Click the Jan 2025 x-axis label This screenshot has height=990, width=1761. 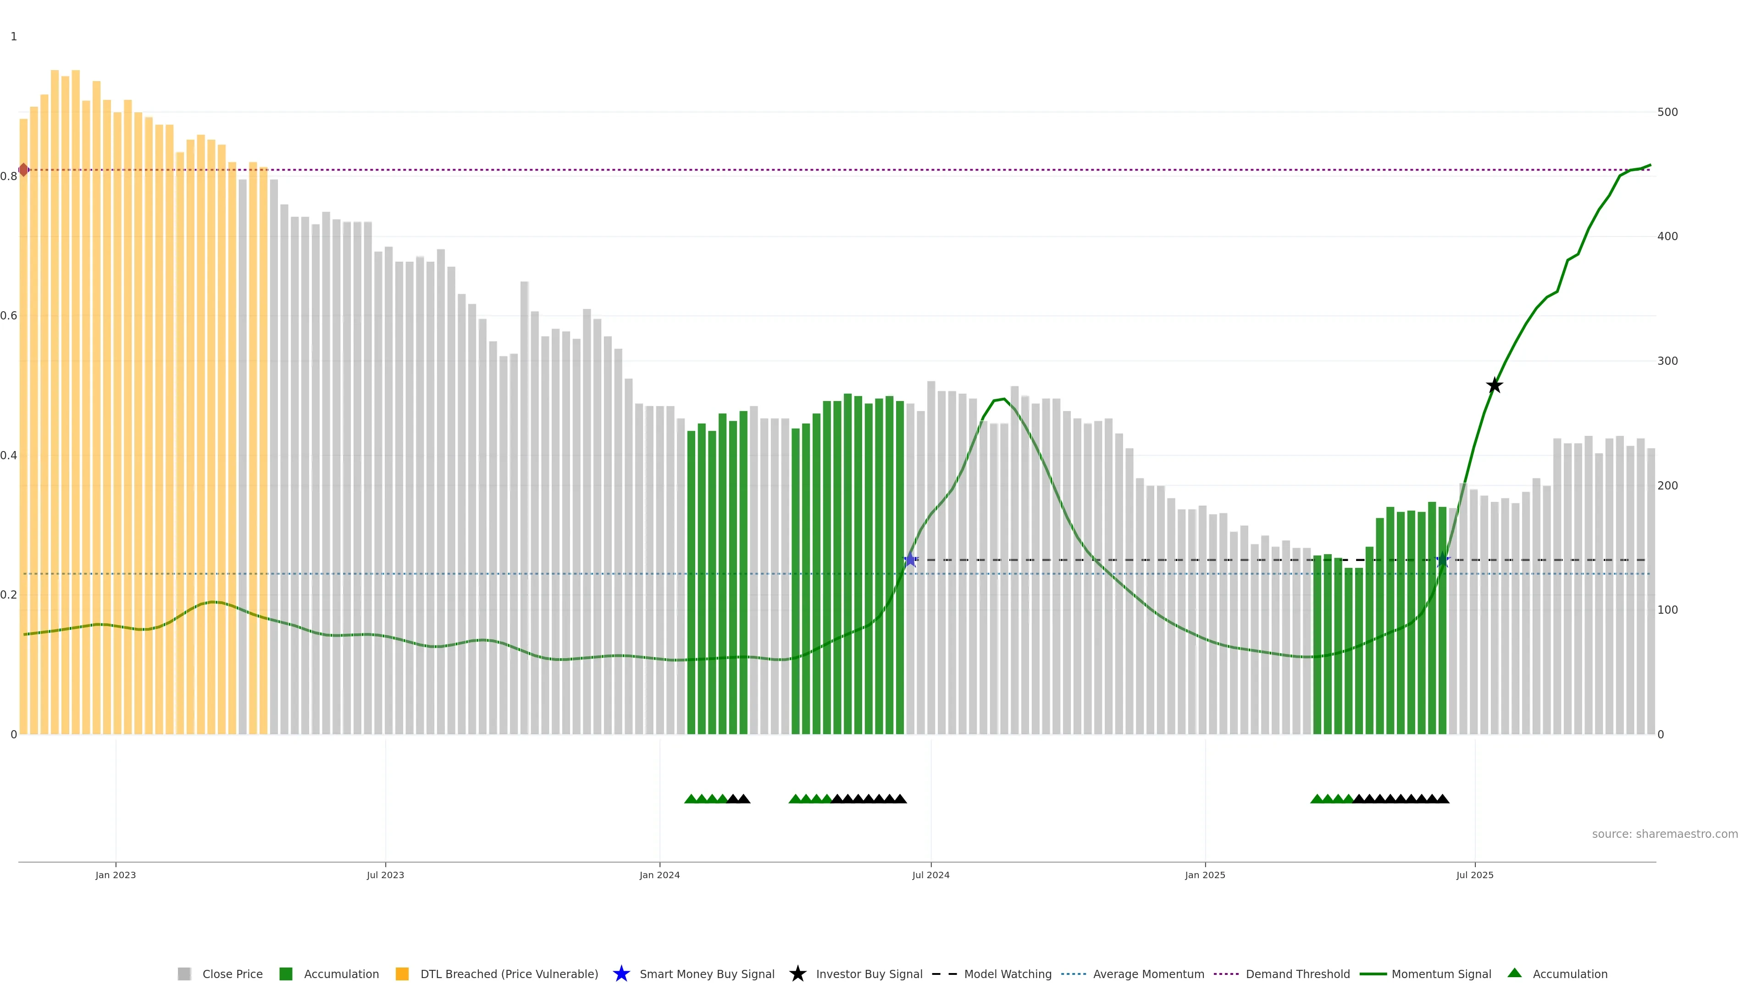point(1205,874)
